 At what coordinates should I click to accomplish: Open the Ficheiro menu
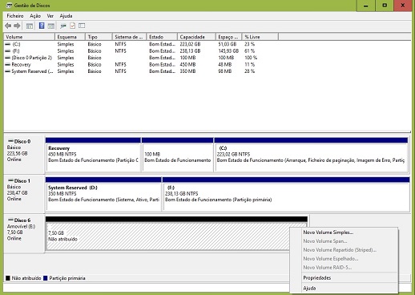point(15,16)
